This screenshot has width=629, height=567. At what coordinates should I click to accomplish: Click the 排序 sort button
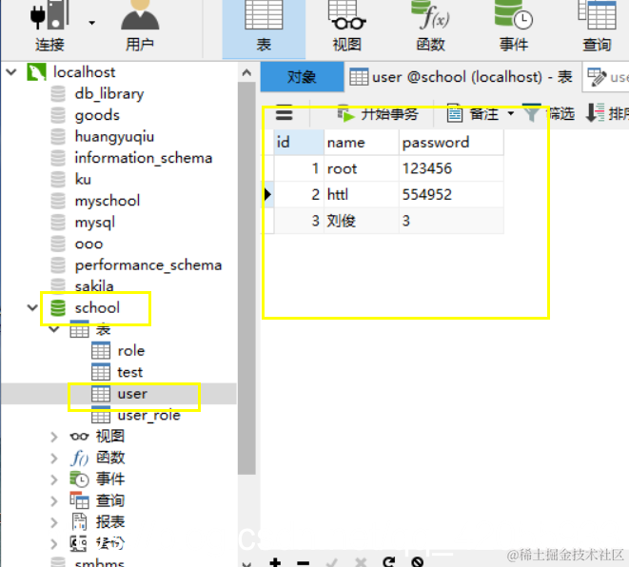click(606, 114)
